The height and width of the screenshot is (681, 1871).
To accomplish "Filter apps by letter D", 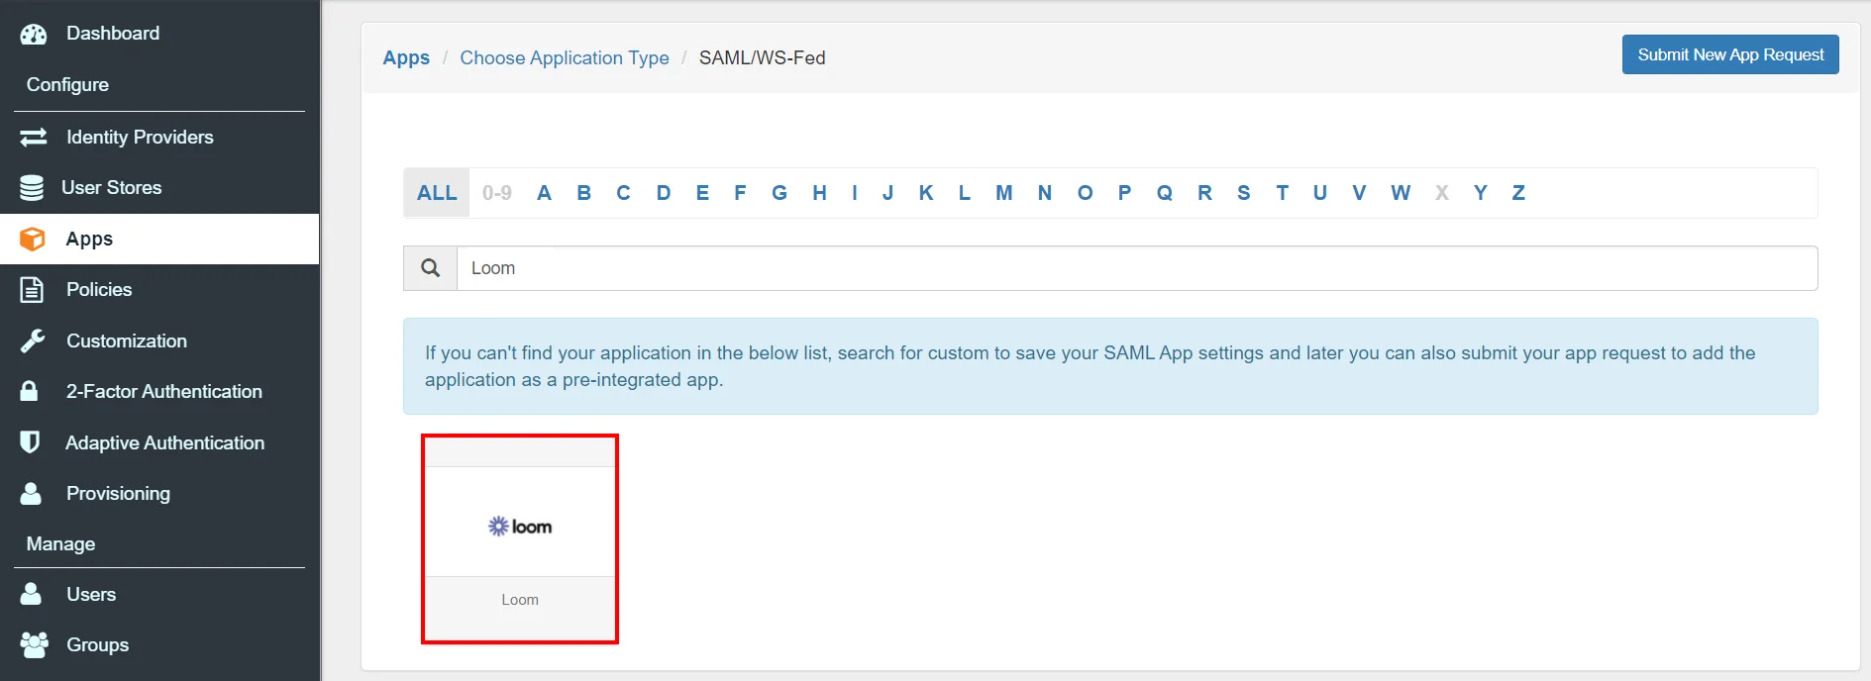I will 664,193.
